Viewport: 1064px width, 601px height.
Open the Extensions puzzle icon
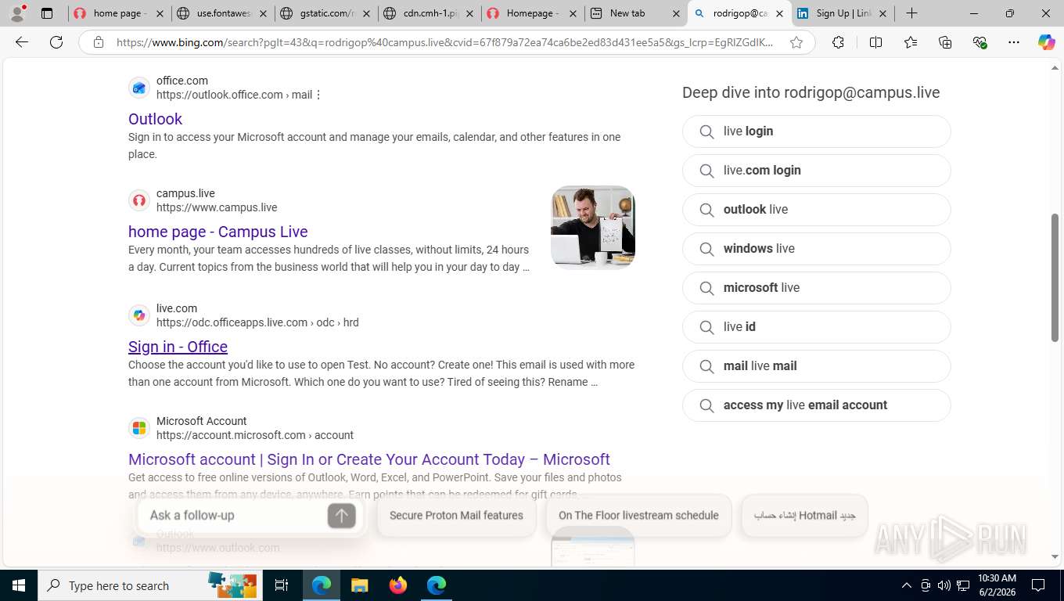coord(838,42)
